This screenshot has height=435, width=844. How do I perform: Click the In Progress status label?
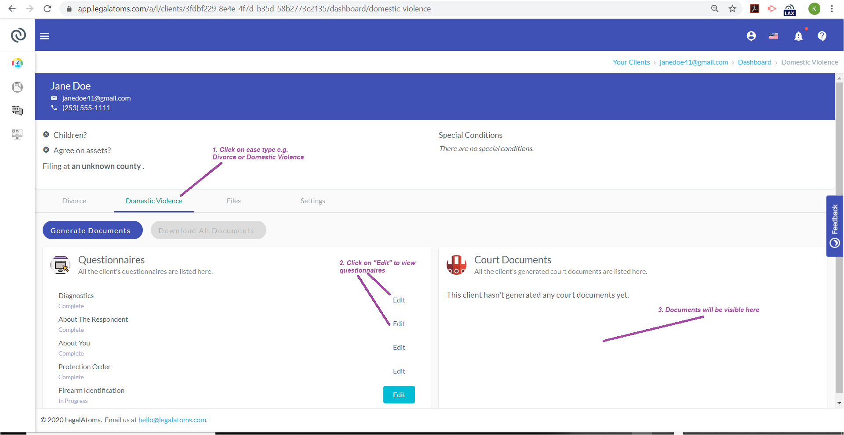73,401
